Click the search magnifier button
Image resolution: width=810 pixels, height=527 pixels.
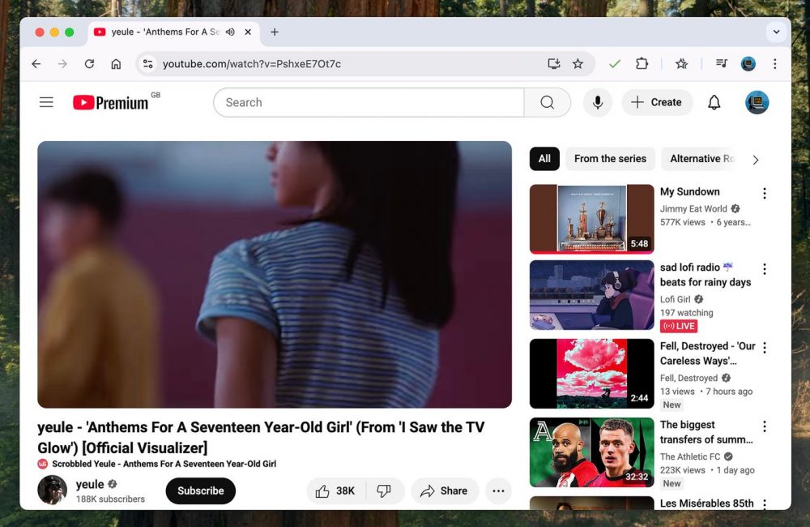548,102
